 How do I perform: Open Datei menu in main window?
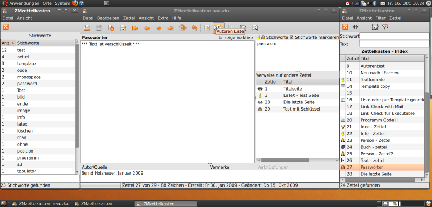(88, 18)
